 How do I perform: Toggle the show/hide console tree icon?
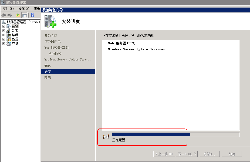point(24,15)
